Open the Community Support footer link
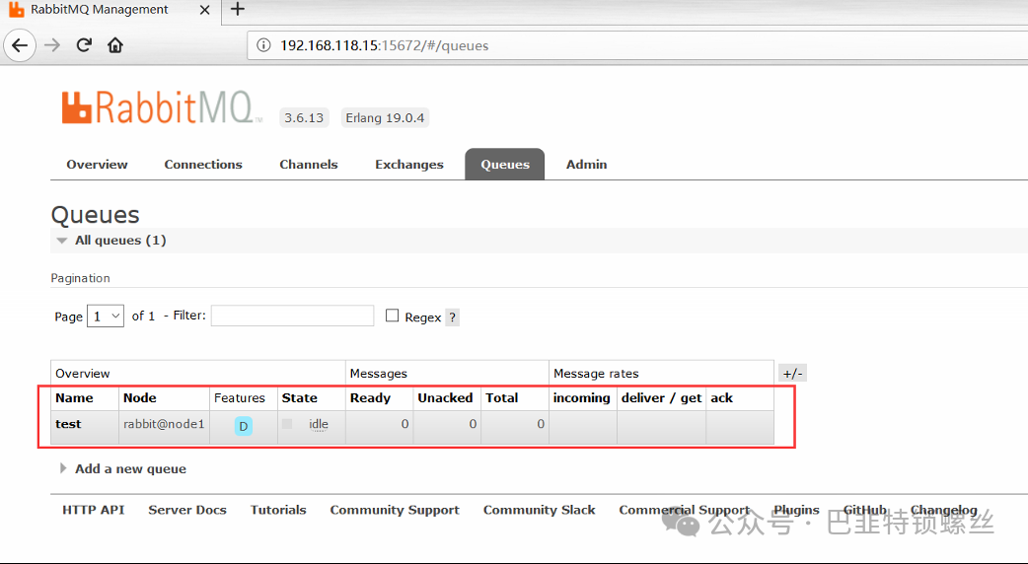Image resolution: width=1028 pixels, height=564 pixels. coord(395,510)
